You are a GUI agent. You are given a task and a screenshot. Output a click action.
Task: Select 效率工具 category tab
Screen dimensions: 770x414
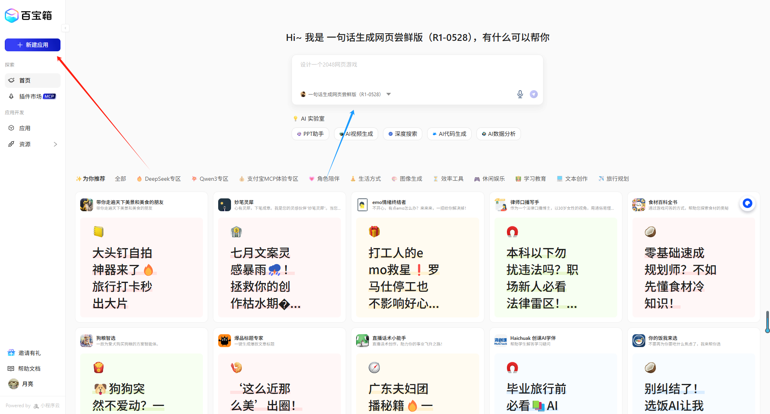[x=448, y=179]
